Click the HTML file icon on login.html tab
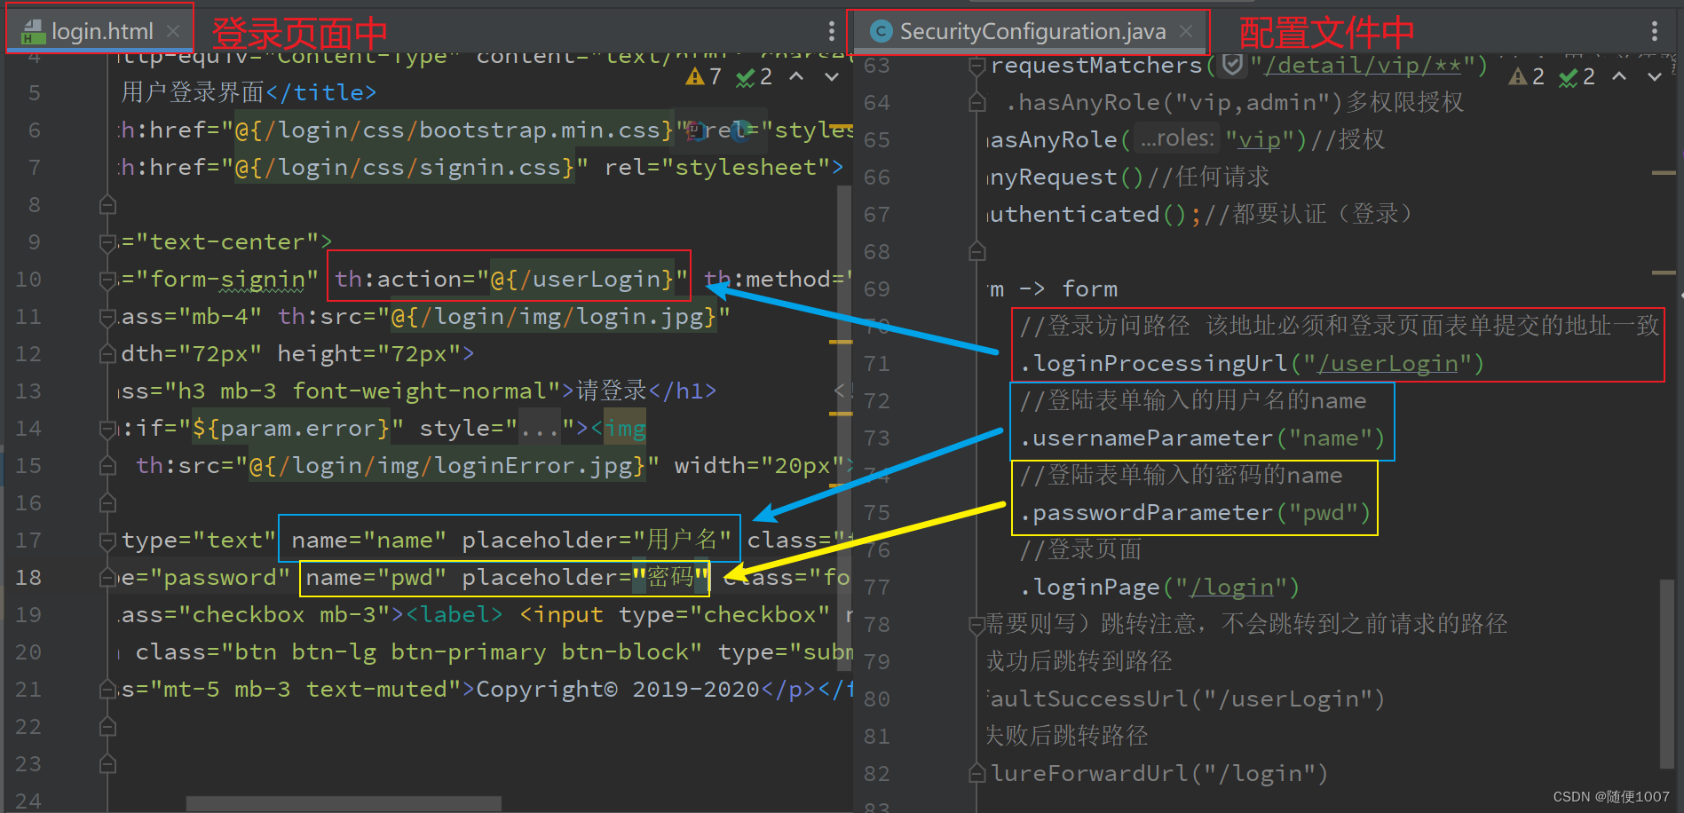Viewport: 1684px width, 813px height. tap(33, 32)
